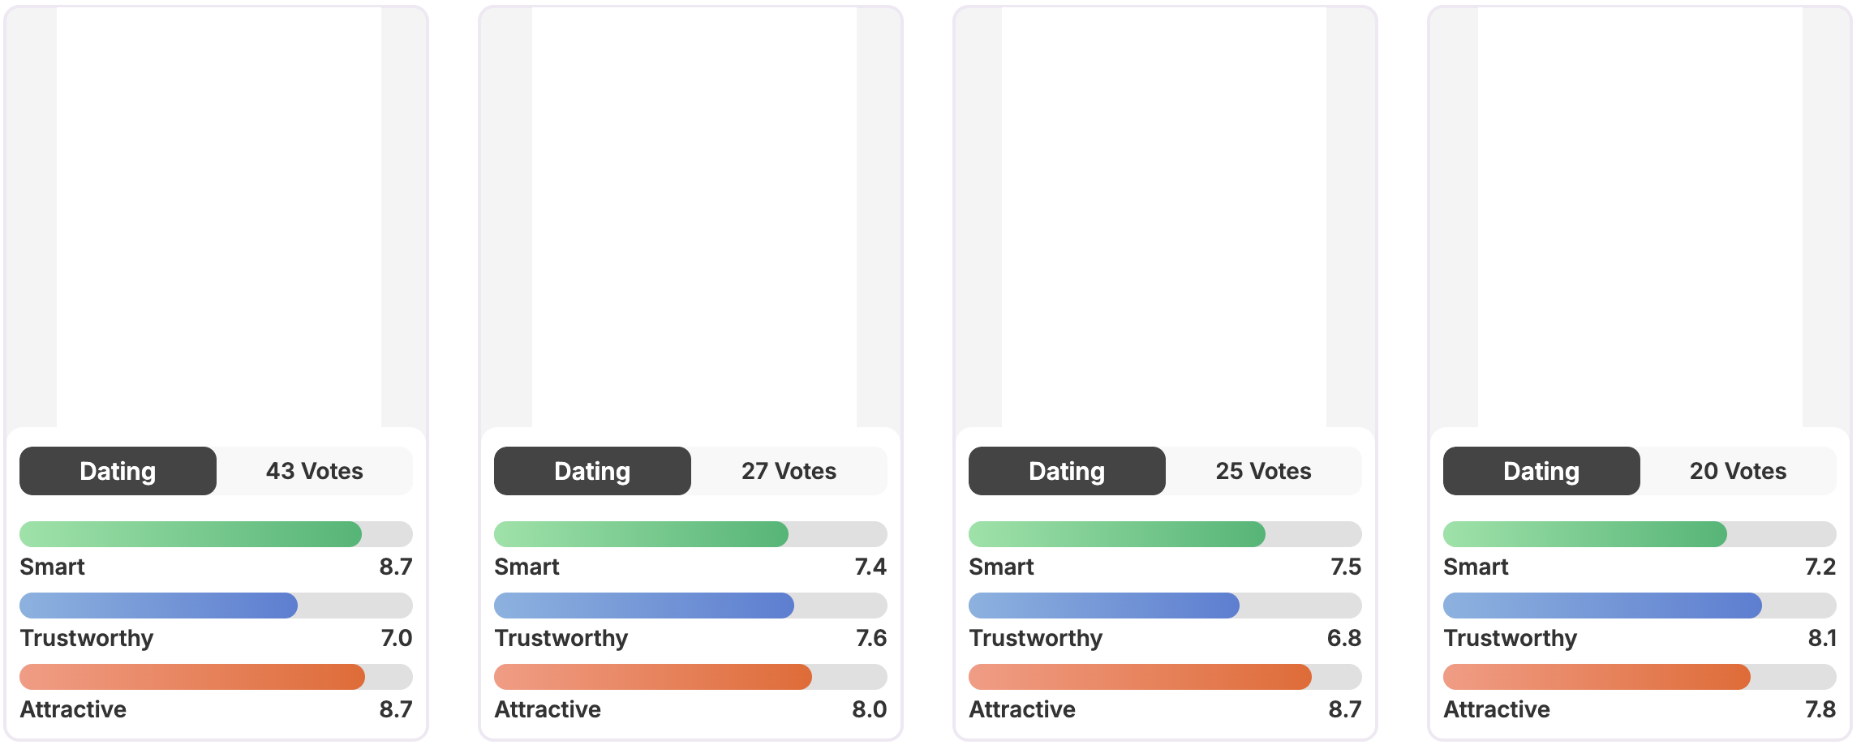Click the 25 Votes label

coord(1263,471)
